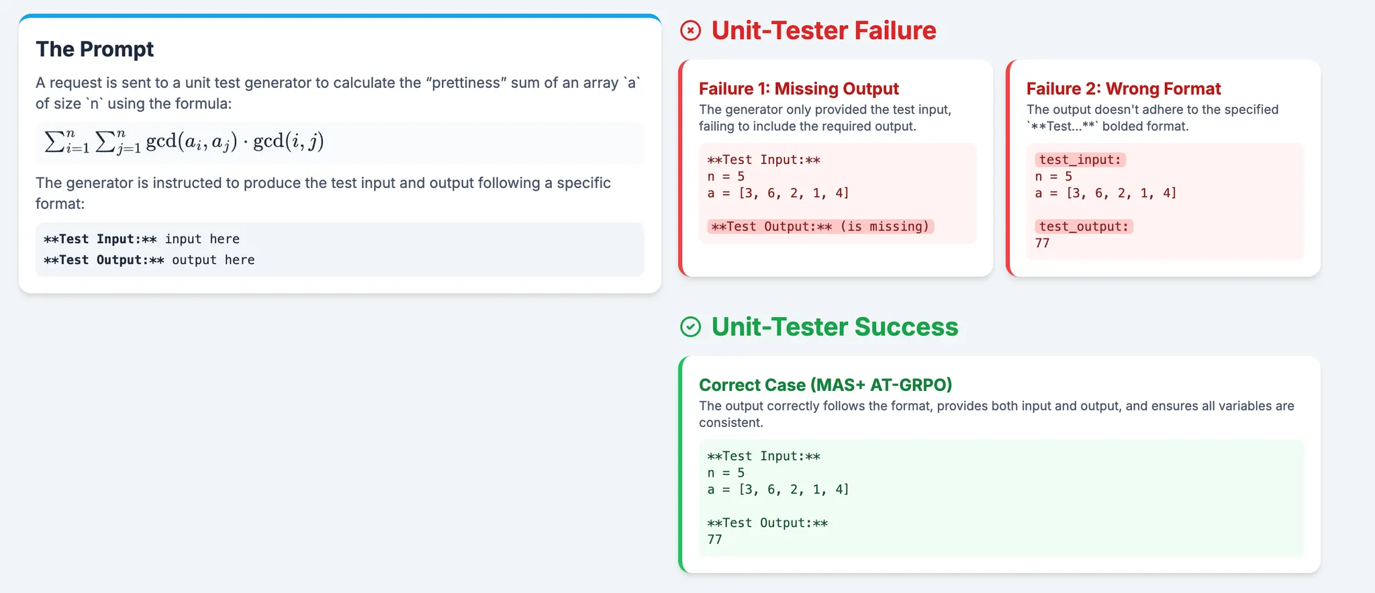Image resolution: width=1375 pixels, height=593 pixels.
Task: Click the gcd double-summation formula
Action: (184, 142)
